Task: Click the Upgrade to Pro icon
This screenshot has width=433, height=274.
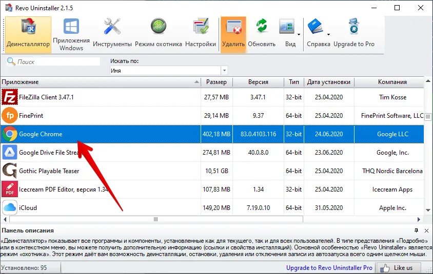Action: pos(354,27)
